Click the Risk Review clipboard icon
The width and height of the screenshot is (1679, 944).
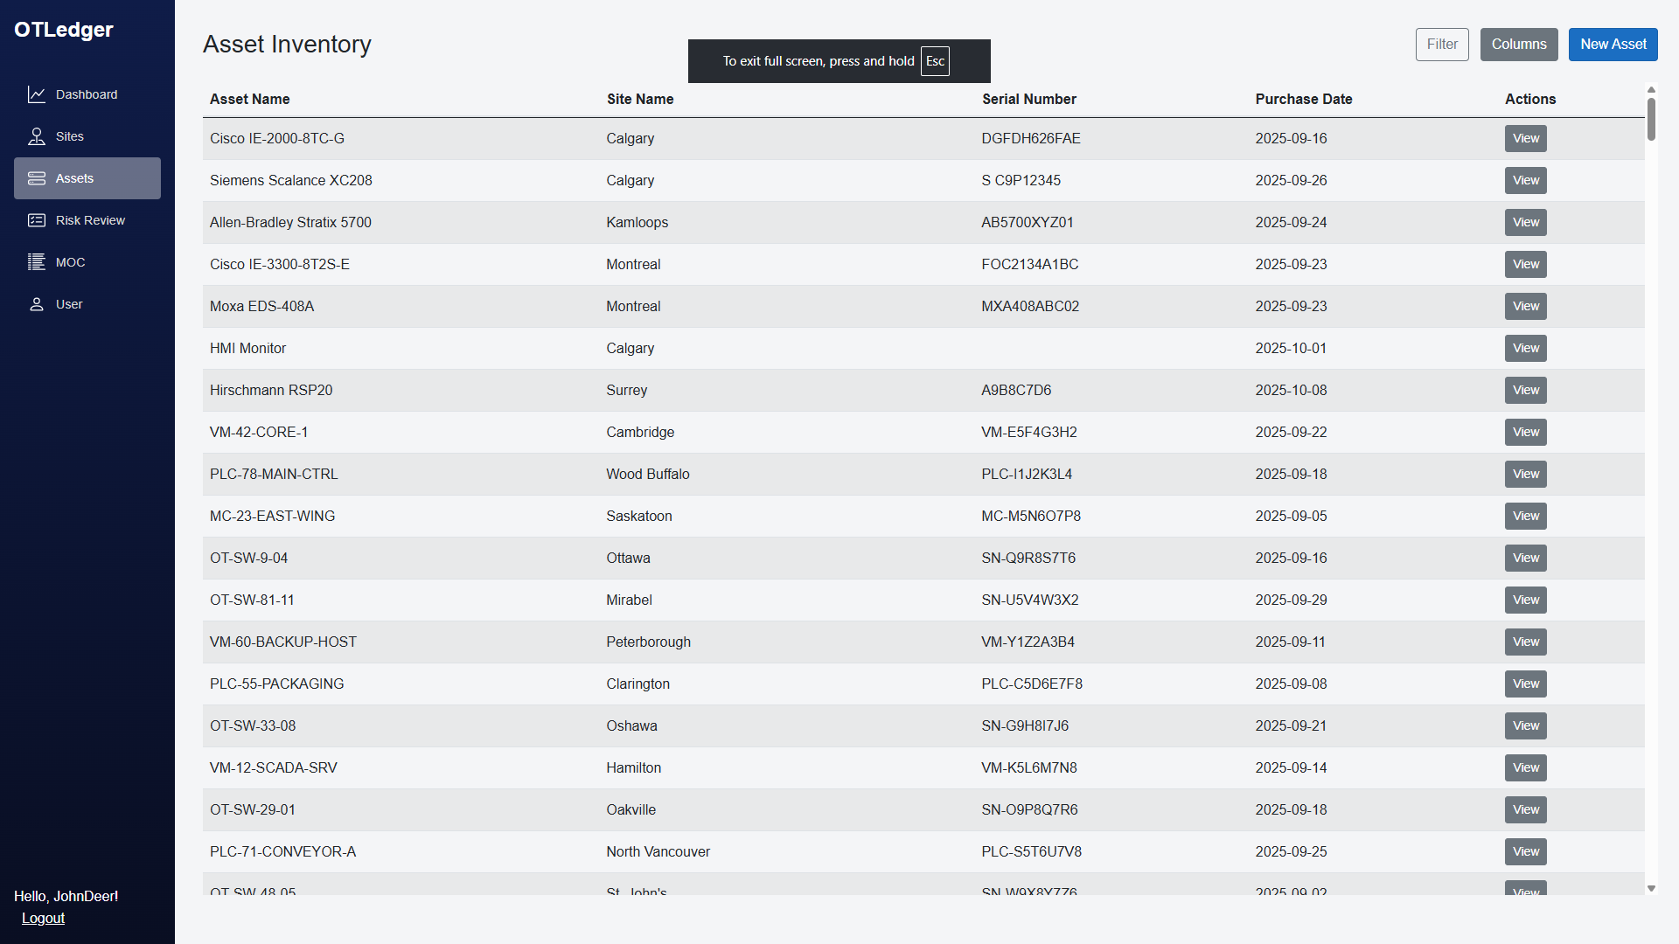pos(36,219)
